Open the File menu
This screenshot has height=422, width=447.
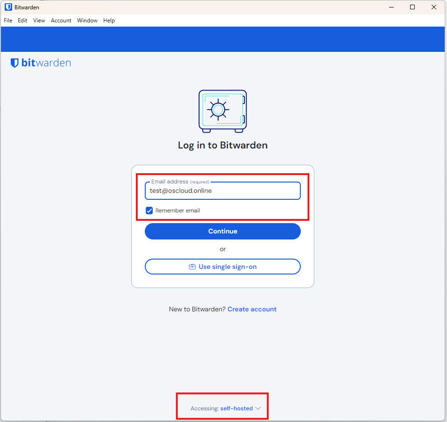(x=8, y=21)
